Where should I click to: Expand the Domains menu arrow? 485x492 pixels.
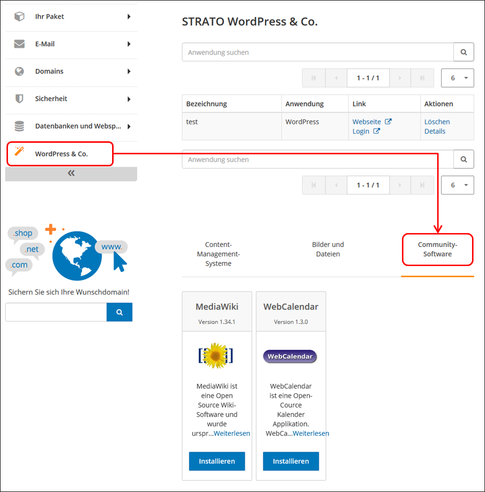tap(129, 71)
